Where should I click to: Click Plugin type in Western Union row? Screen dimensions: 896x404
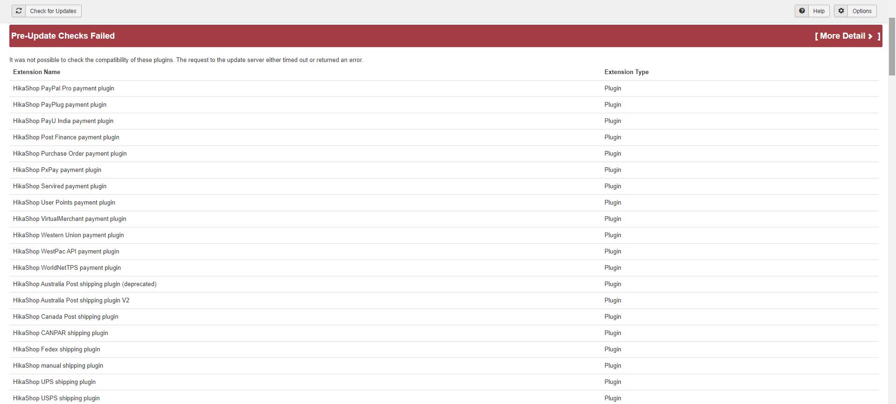tap(613, 235)
